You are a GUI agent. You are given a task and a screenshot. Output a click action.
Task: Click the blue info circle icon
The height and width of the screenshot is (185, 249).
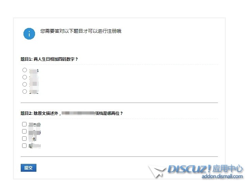(29, 34)
